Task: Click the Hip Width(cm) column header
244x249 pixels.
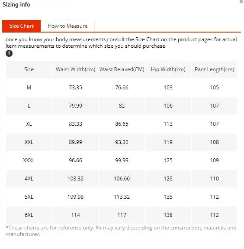Action: (168, 69)
